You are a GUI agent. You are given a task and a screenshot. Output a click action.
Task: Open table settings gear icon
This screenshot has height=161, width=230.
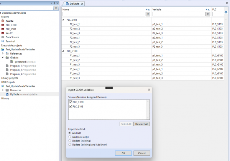click(226, 12)
